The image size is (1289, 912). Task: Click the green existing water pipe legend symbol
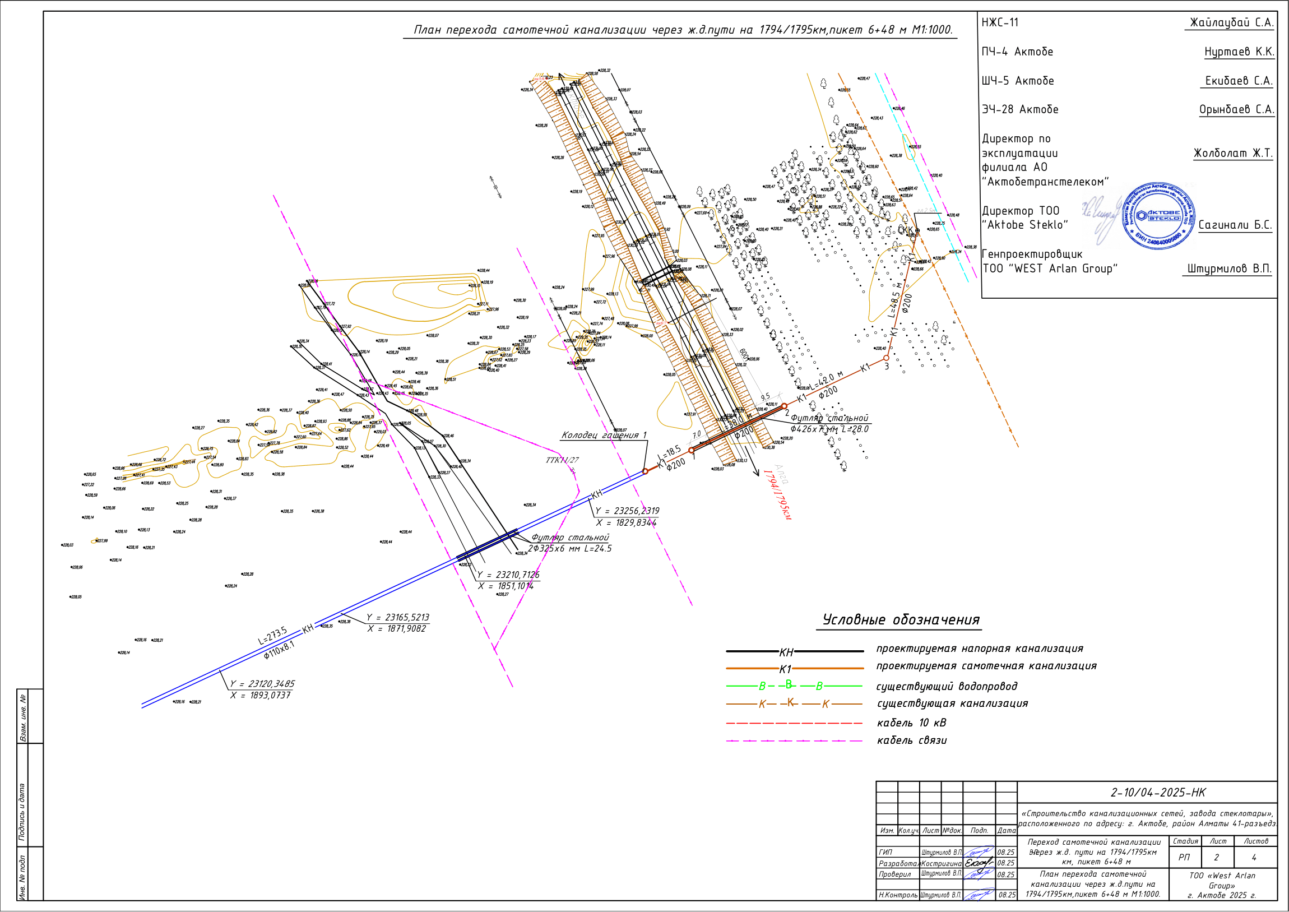pos(795,686)
